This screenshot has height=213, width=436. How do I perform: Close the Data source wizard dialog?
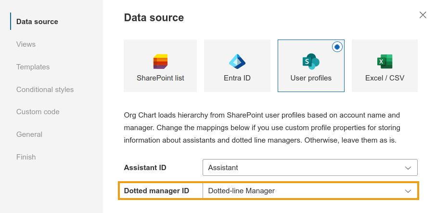(x=423, y=15)
